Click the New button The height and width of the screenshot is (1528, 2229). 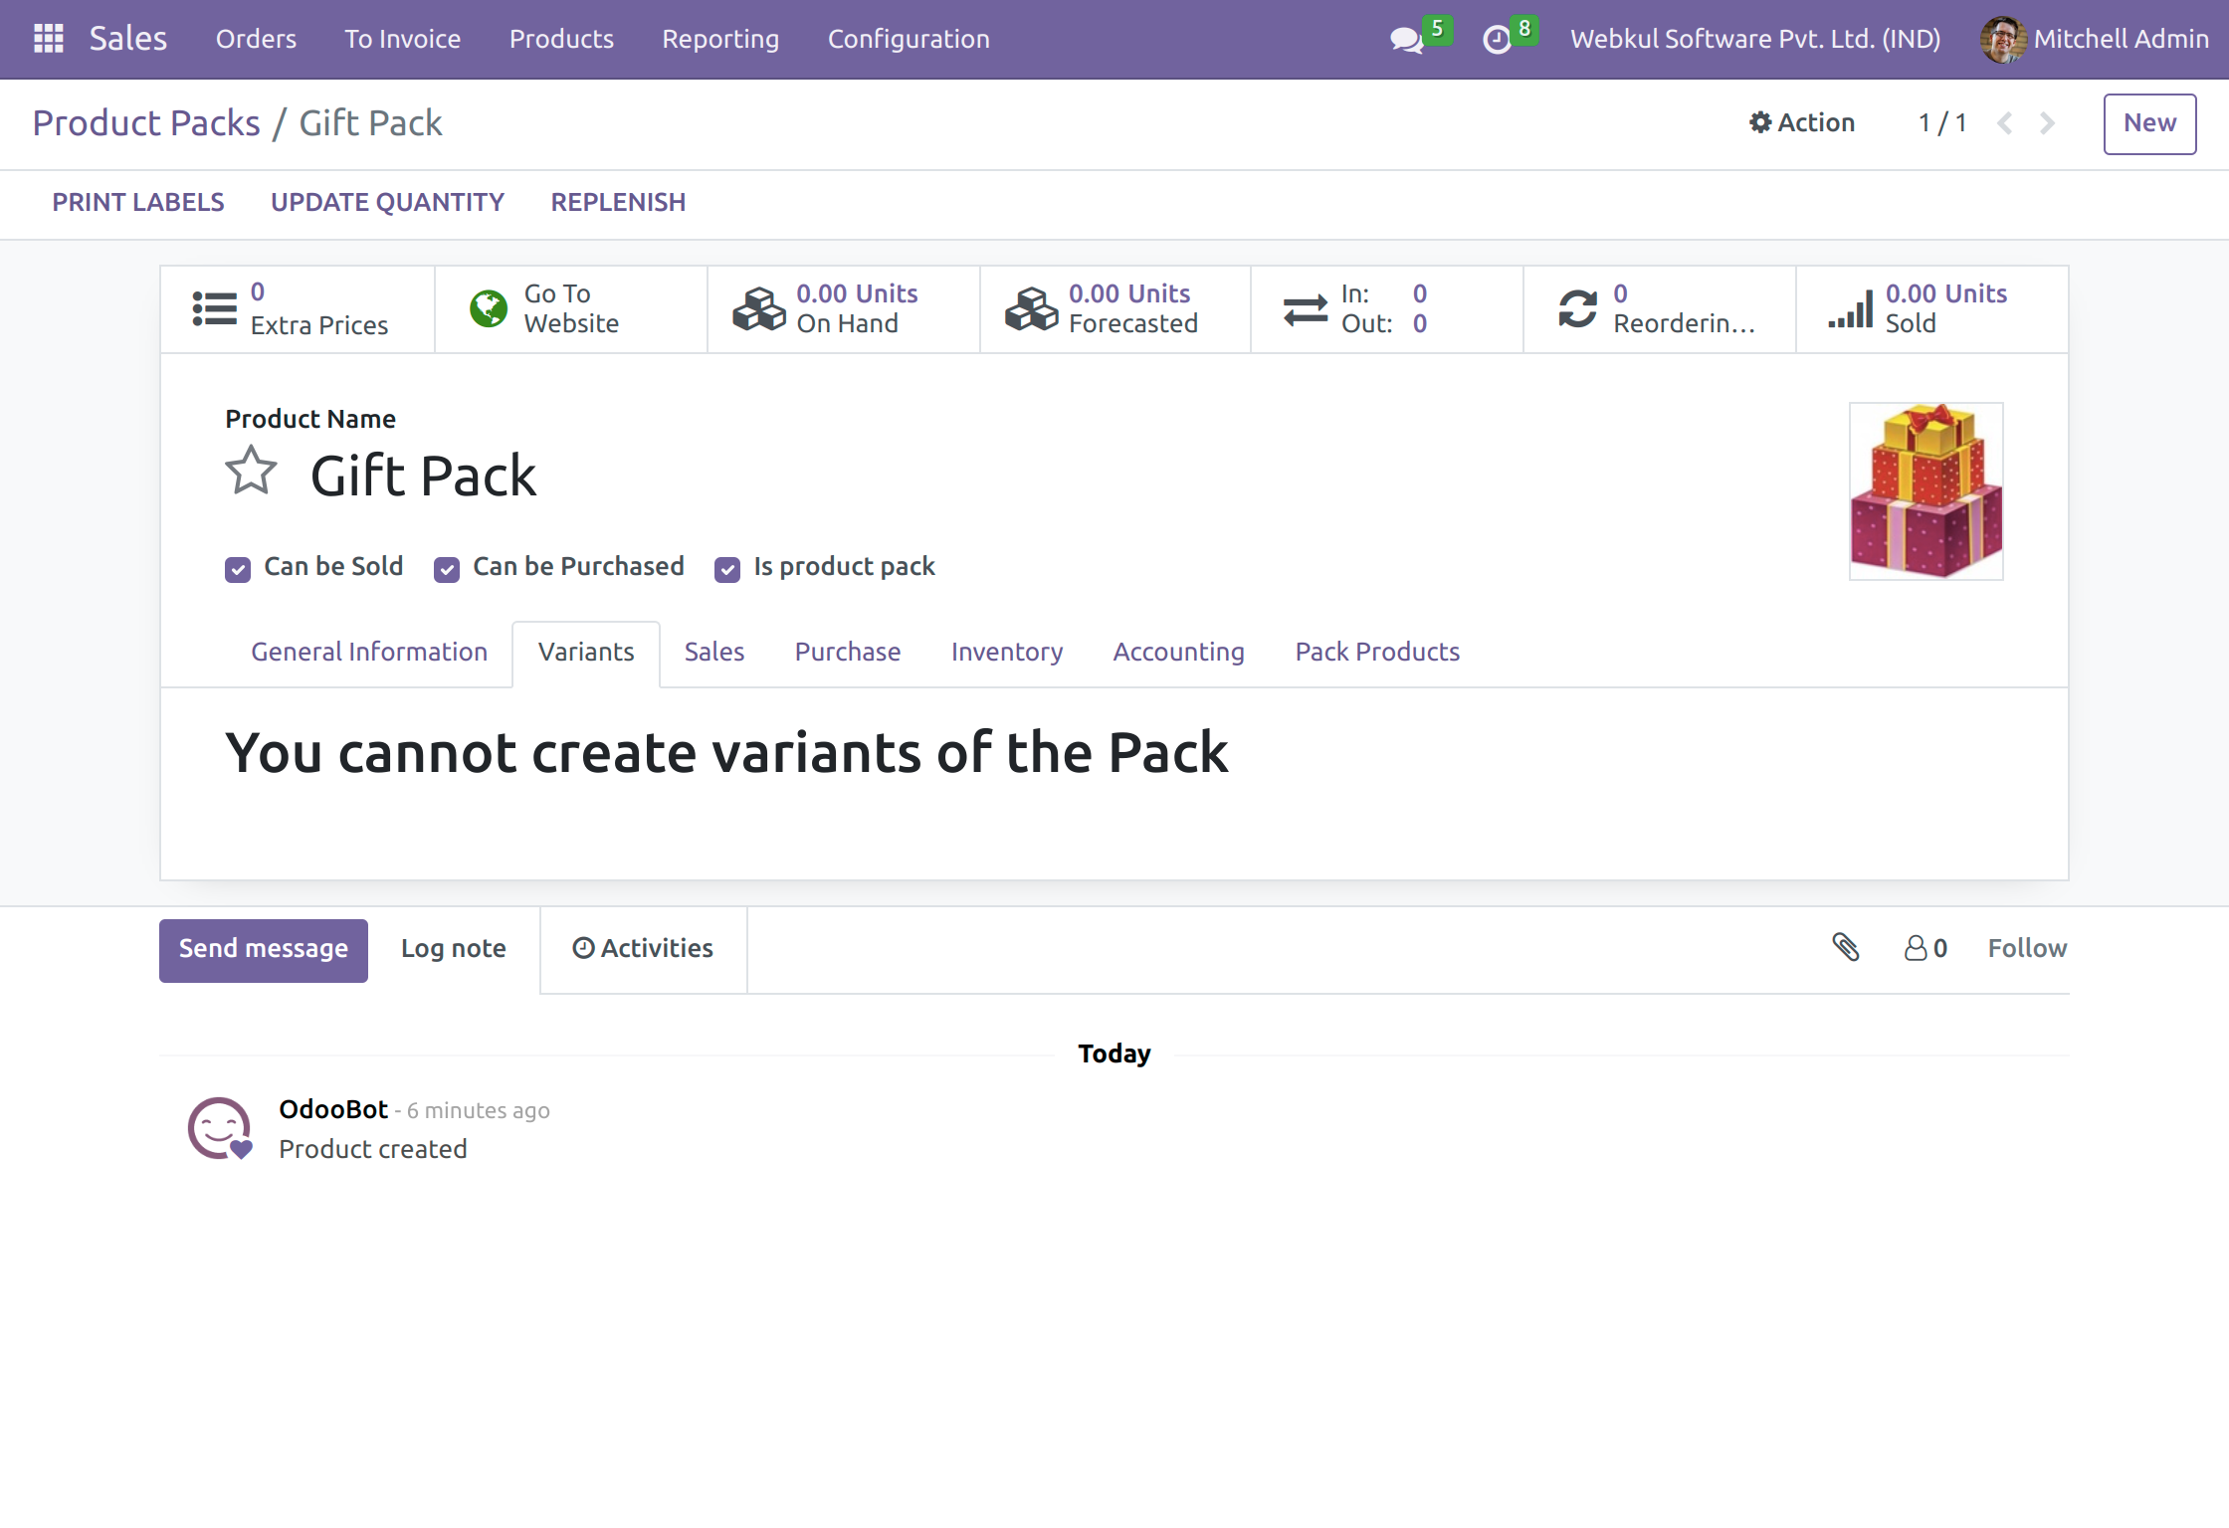(x=2149, y=123)
